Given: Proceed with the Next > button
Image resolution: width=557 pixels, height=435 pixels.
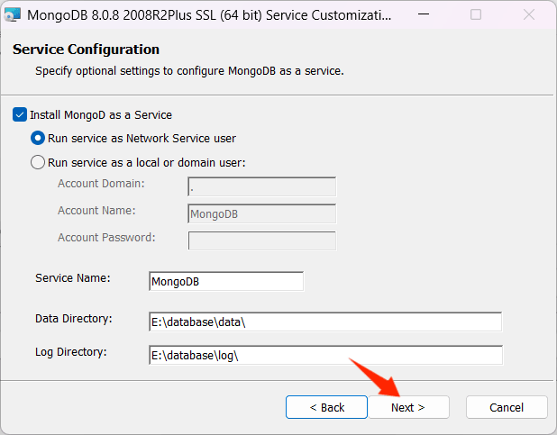Looking at the screenshot, I should click(x=408, y=407).
